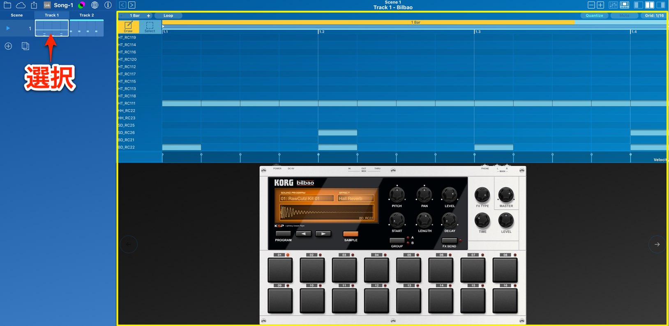This screenshot has width=669, height=326.
Task: Open the mixer faders icon
Action: point(613,5)
